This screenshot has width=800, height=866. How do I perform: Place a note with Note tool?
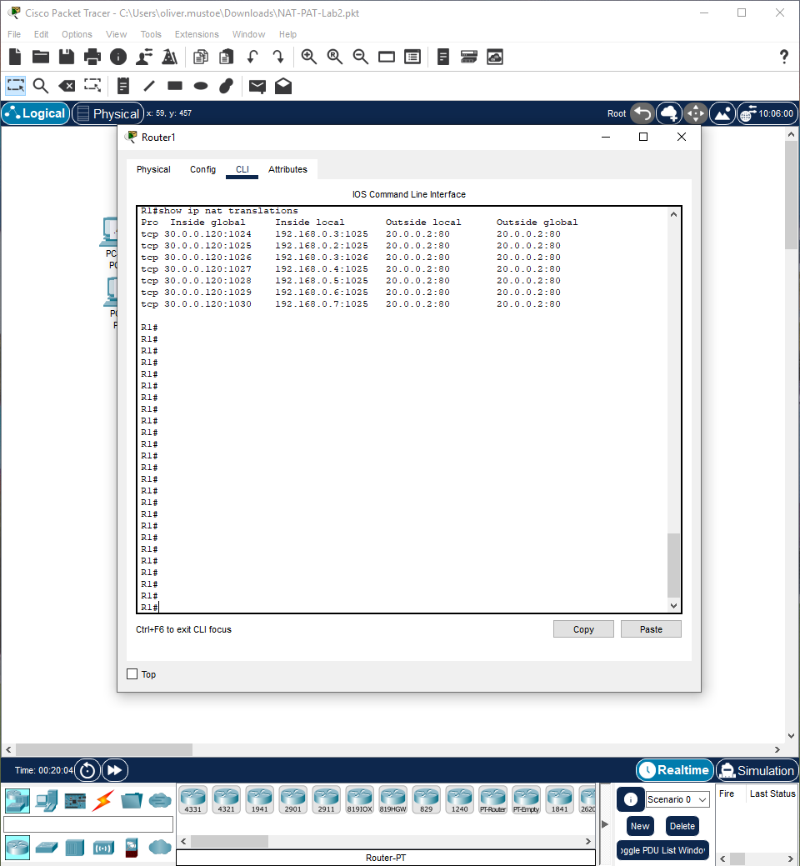point(123,86)
